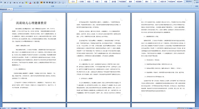Insert enclosed character with circled icon
Screen dimensions: 199x109
[37, 3]
